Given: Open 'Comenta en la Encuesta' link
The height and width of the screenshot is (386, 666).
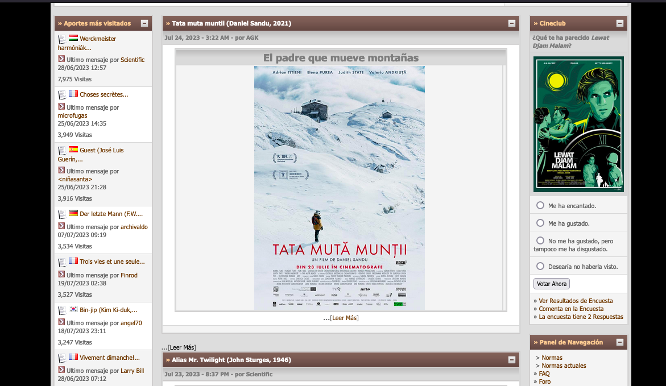Looking at the screenshot, I should 571,309.
